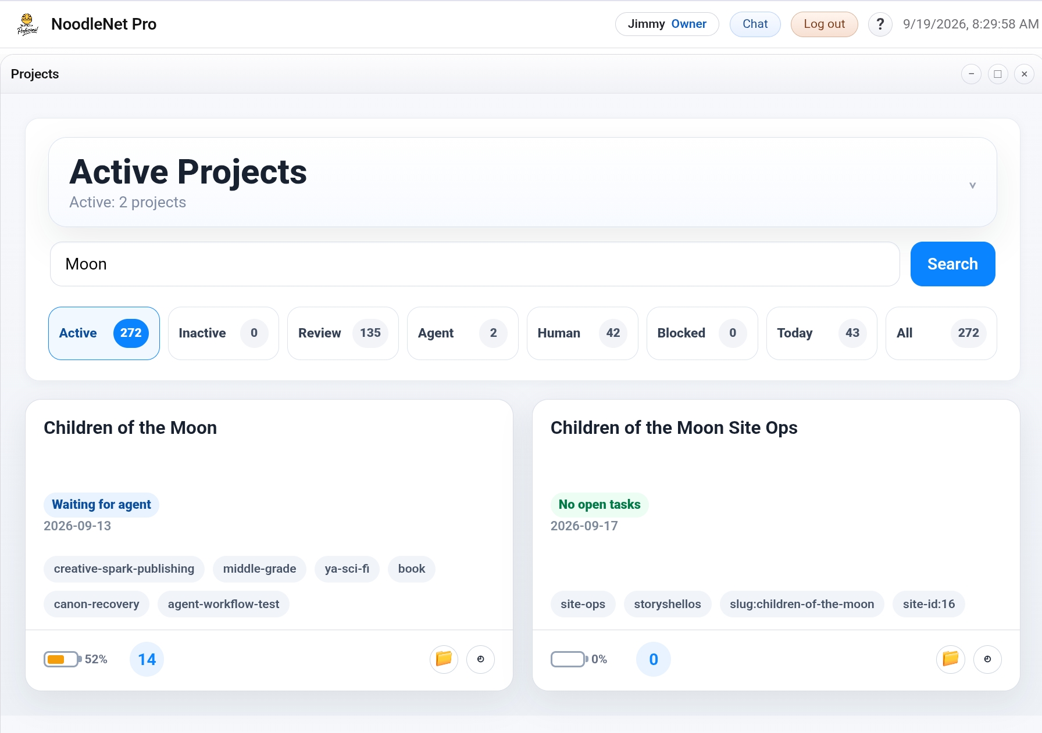The height and width of the screenshot is (733, 1042).
Task: Select the agent-workflow-test tag
Action: pos(224,605)
